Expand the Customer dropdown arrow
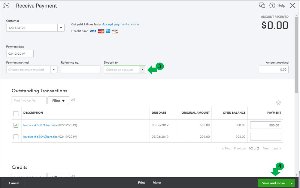This screenshot has height=188, width=300. pyautogui.click(x=61, y=28)
